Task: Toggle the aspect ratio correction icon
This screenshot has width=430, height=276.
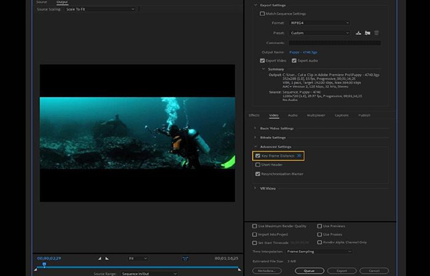Action: [186, 258]
